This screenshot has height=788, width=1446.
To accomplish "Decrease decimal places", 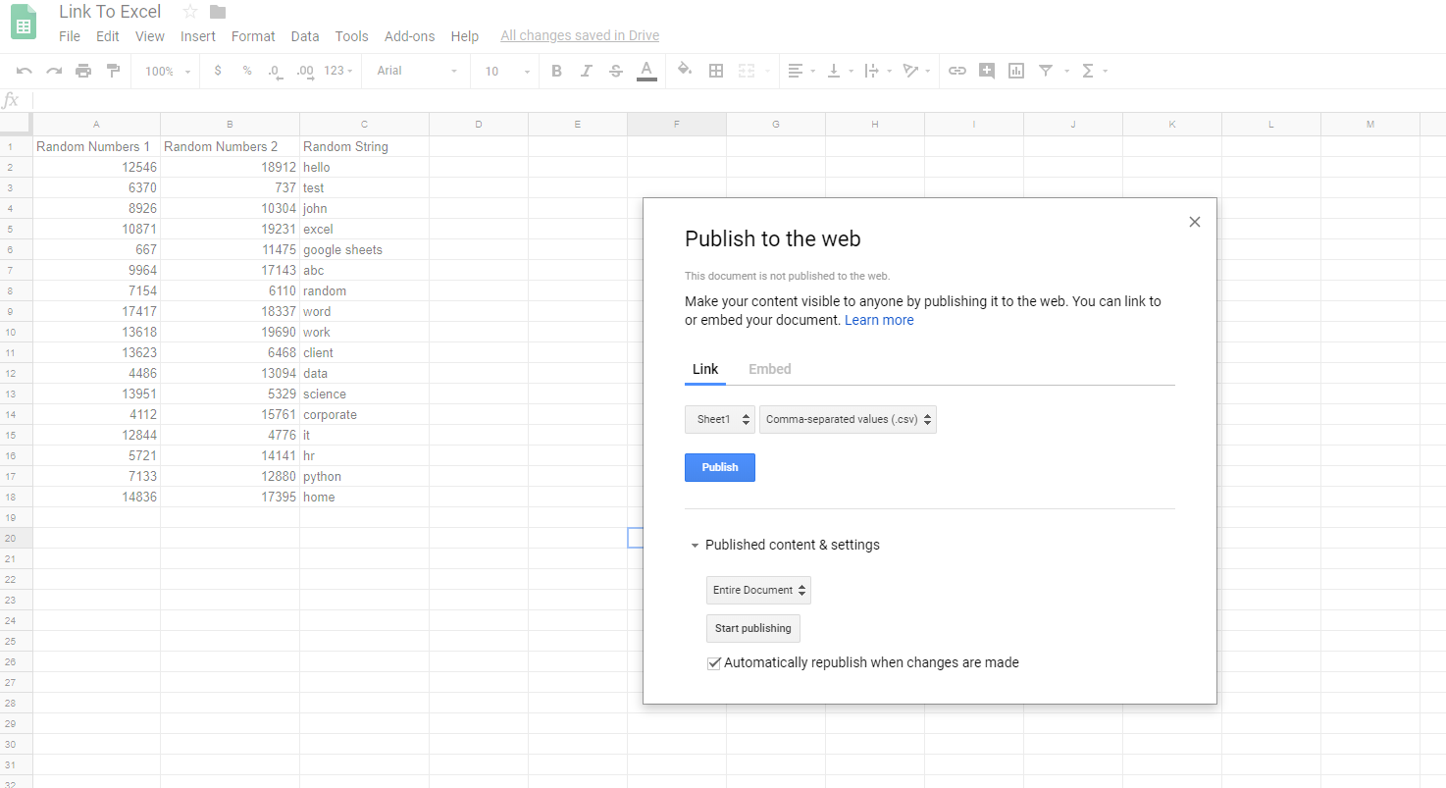I will tap(276, 71).
